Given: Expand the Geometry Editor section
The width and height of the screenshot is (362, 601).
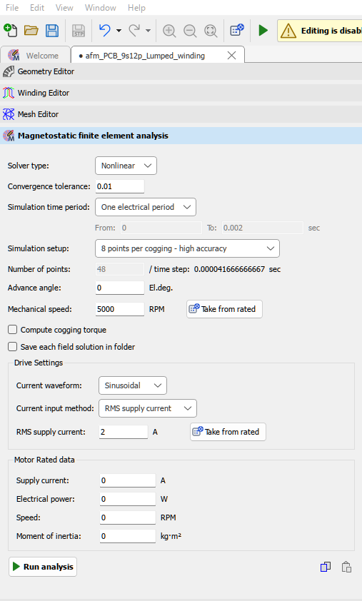Looking at the screenshot, I should [181, 71].
